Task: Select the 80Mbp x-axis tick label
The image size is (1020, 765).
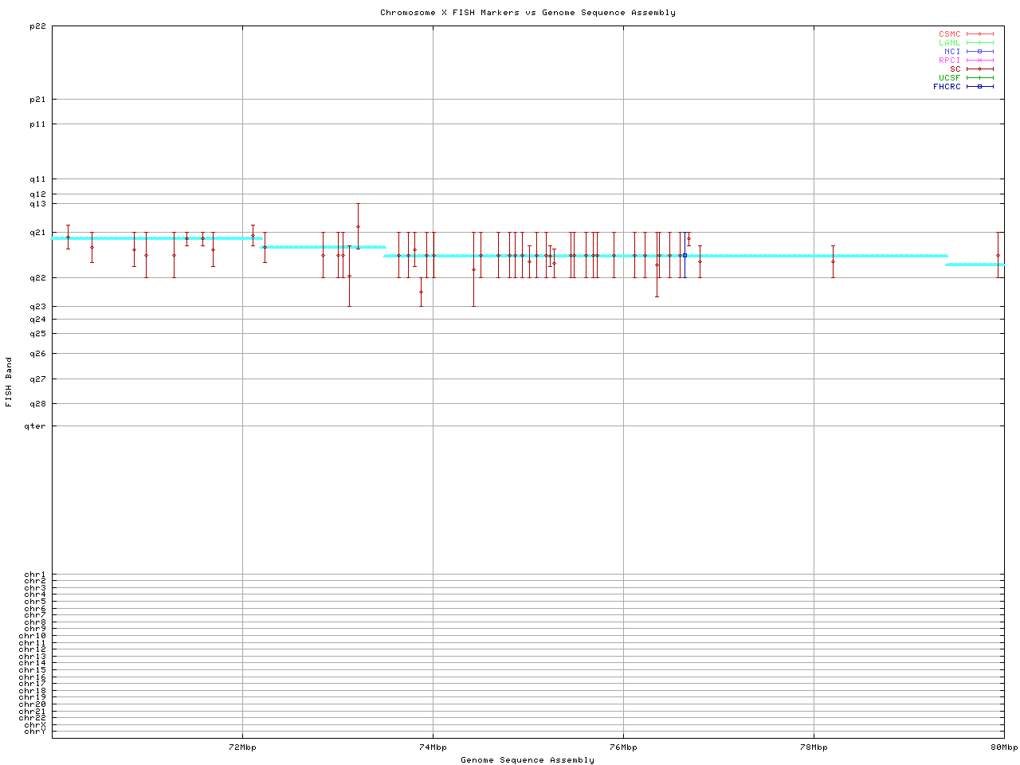Action: [x=1004, y=747]
